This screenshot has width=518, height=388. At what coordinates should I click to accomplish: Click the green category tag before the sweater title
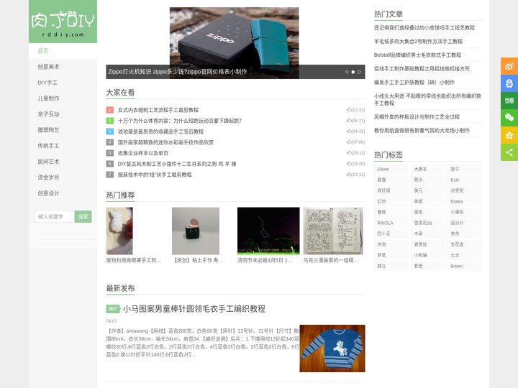tap(113, 309)
